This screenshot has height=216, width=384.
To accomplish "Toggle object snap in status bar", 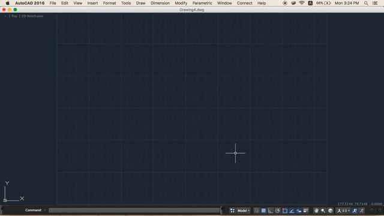I will tap(285, 211).
